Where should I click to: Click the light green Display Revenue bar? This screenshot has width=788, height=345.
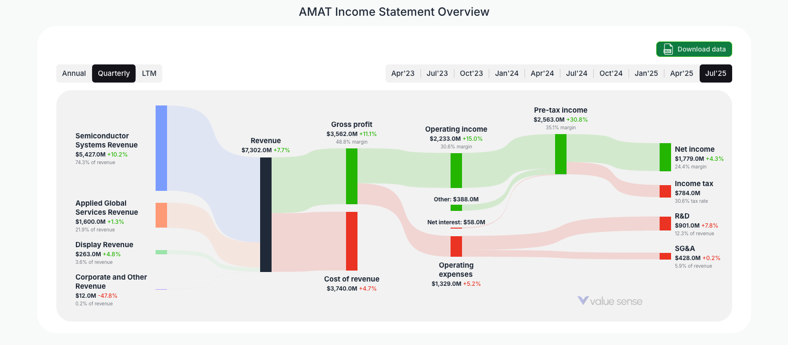click(161, 252)
